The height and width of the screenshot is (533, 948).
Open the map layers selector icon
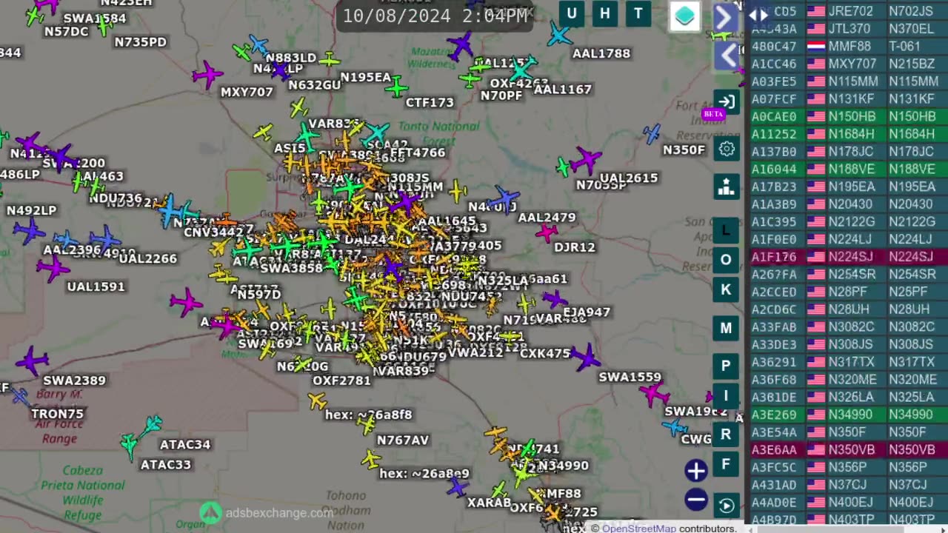coord(685,16)
